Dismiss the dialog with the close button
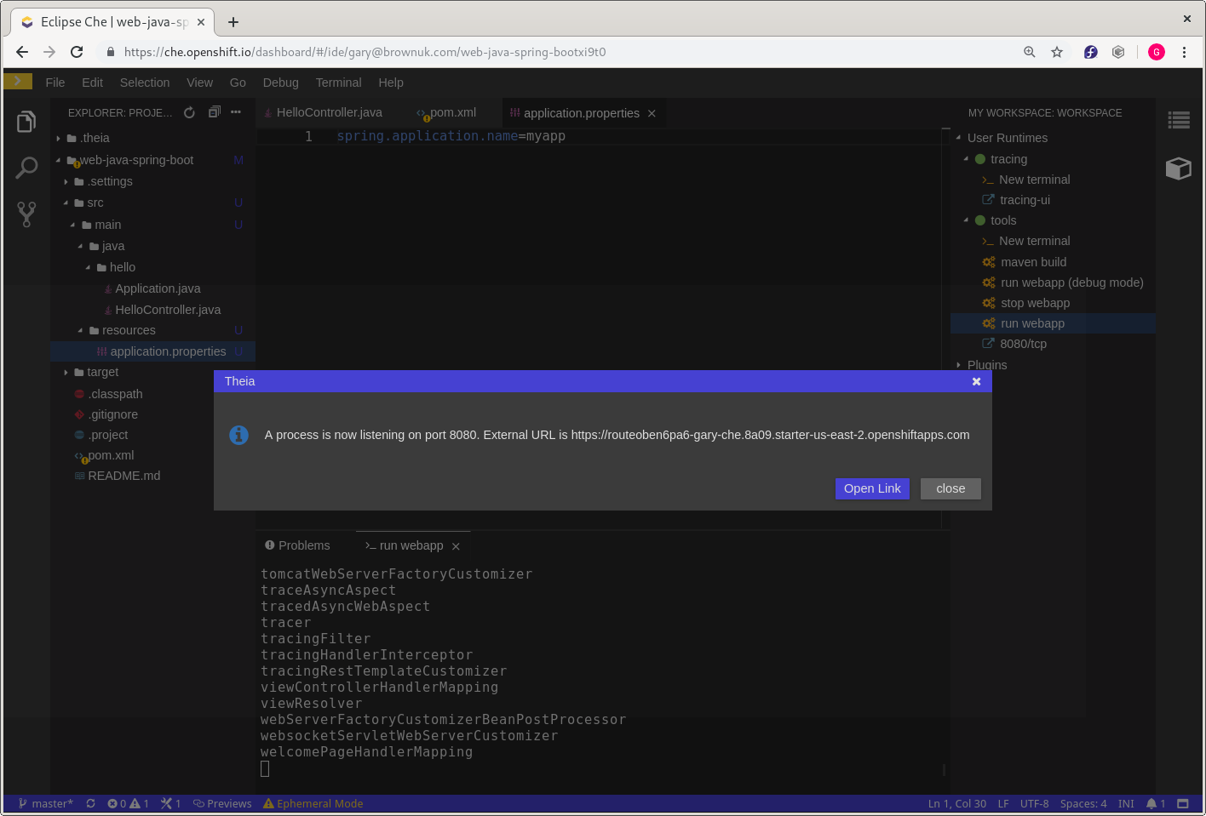Image resolution: width=1206 pixels, height=816 pixels. tap(950, 488)
